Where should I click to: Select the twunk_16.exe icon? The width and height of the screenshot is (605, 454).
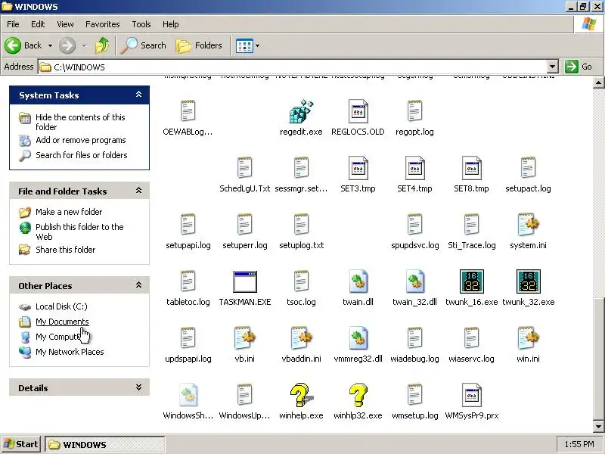pyautogui.click(x=471, y=281)
